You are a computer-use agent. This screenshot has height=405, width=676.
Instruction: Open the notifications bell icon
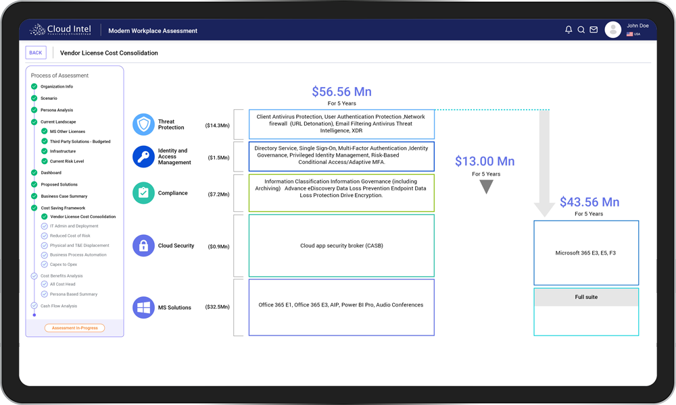tap(569, 30)
